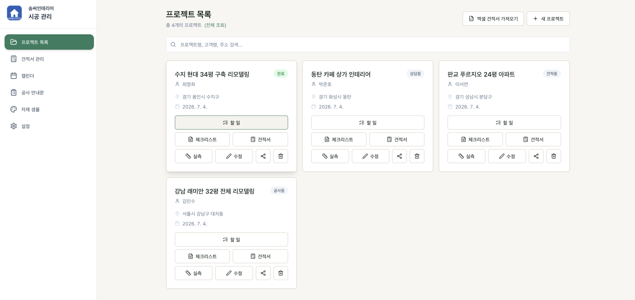Open 할 일 for 판교 푸르지오 24평 아파트

(x=504, y=123)
